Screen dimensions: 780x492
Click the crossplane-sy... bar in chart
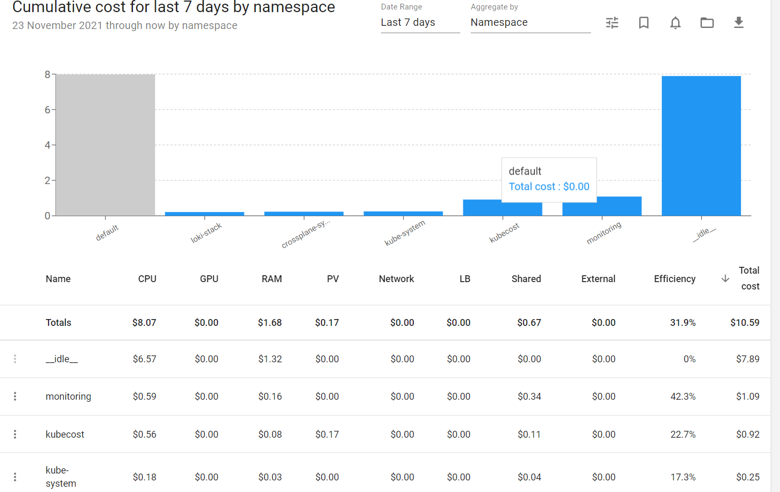point(304,214)
